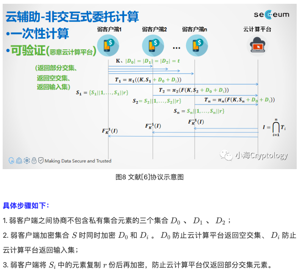Viewport: 299px width, 270px height.
Task: Click the blue heading 具体步骤如下
Action: pyautogui.click(x=26, y=206)
